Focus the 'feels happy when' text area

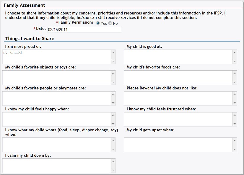pos(56,119)
